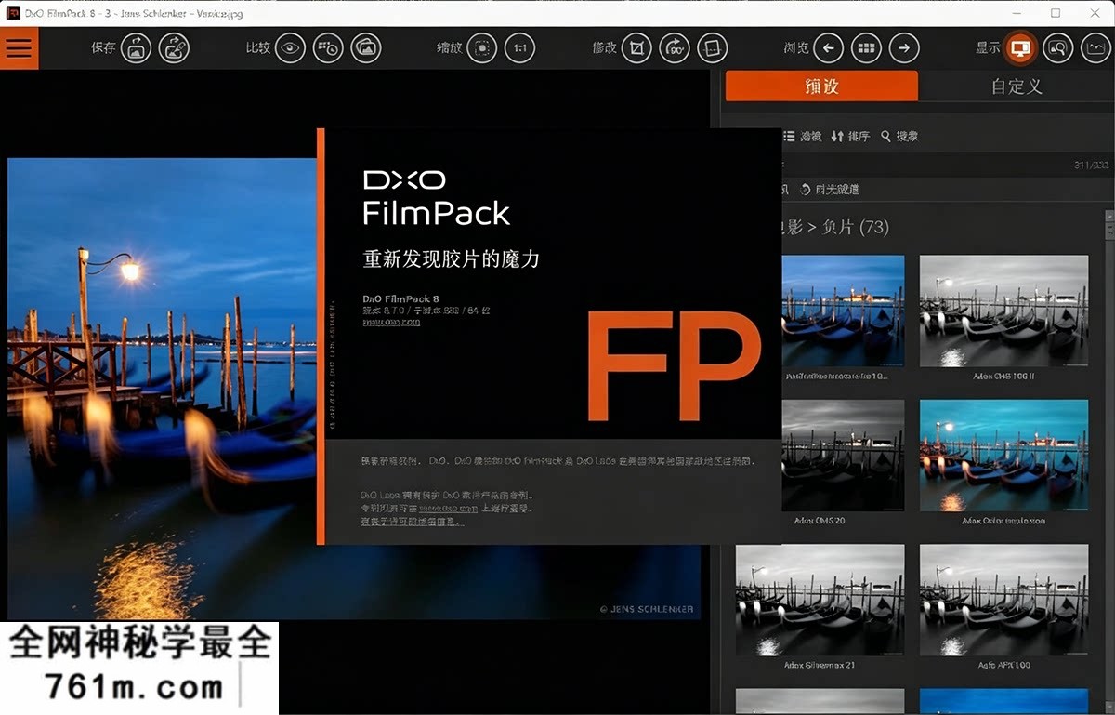This screenshot has height=715, width=1115.
Task: Open the image browser grid icon
Action: click(866, 48)
